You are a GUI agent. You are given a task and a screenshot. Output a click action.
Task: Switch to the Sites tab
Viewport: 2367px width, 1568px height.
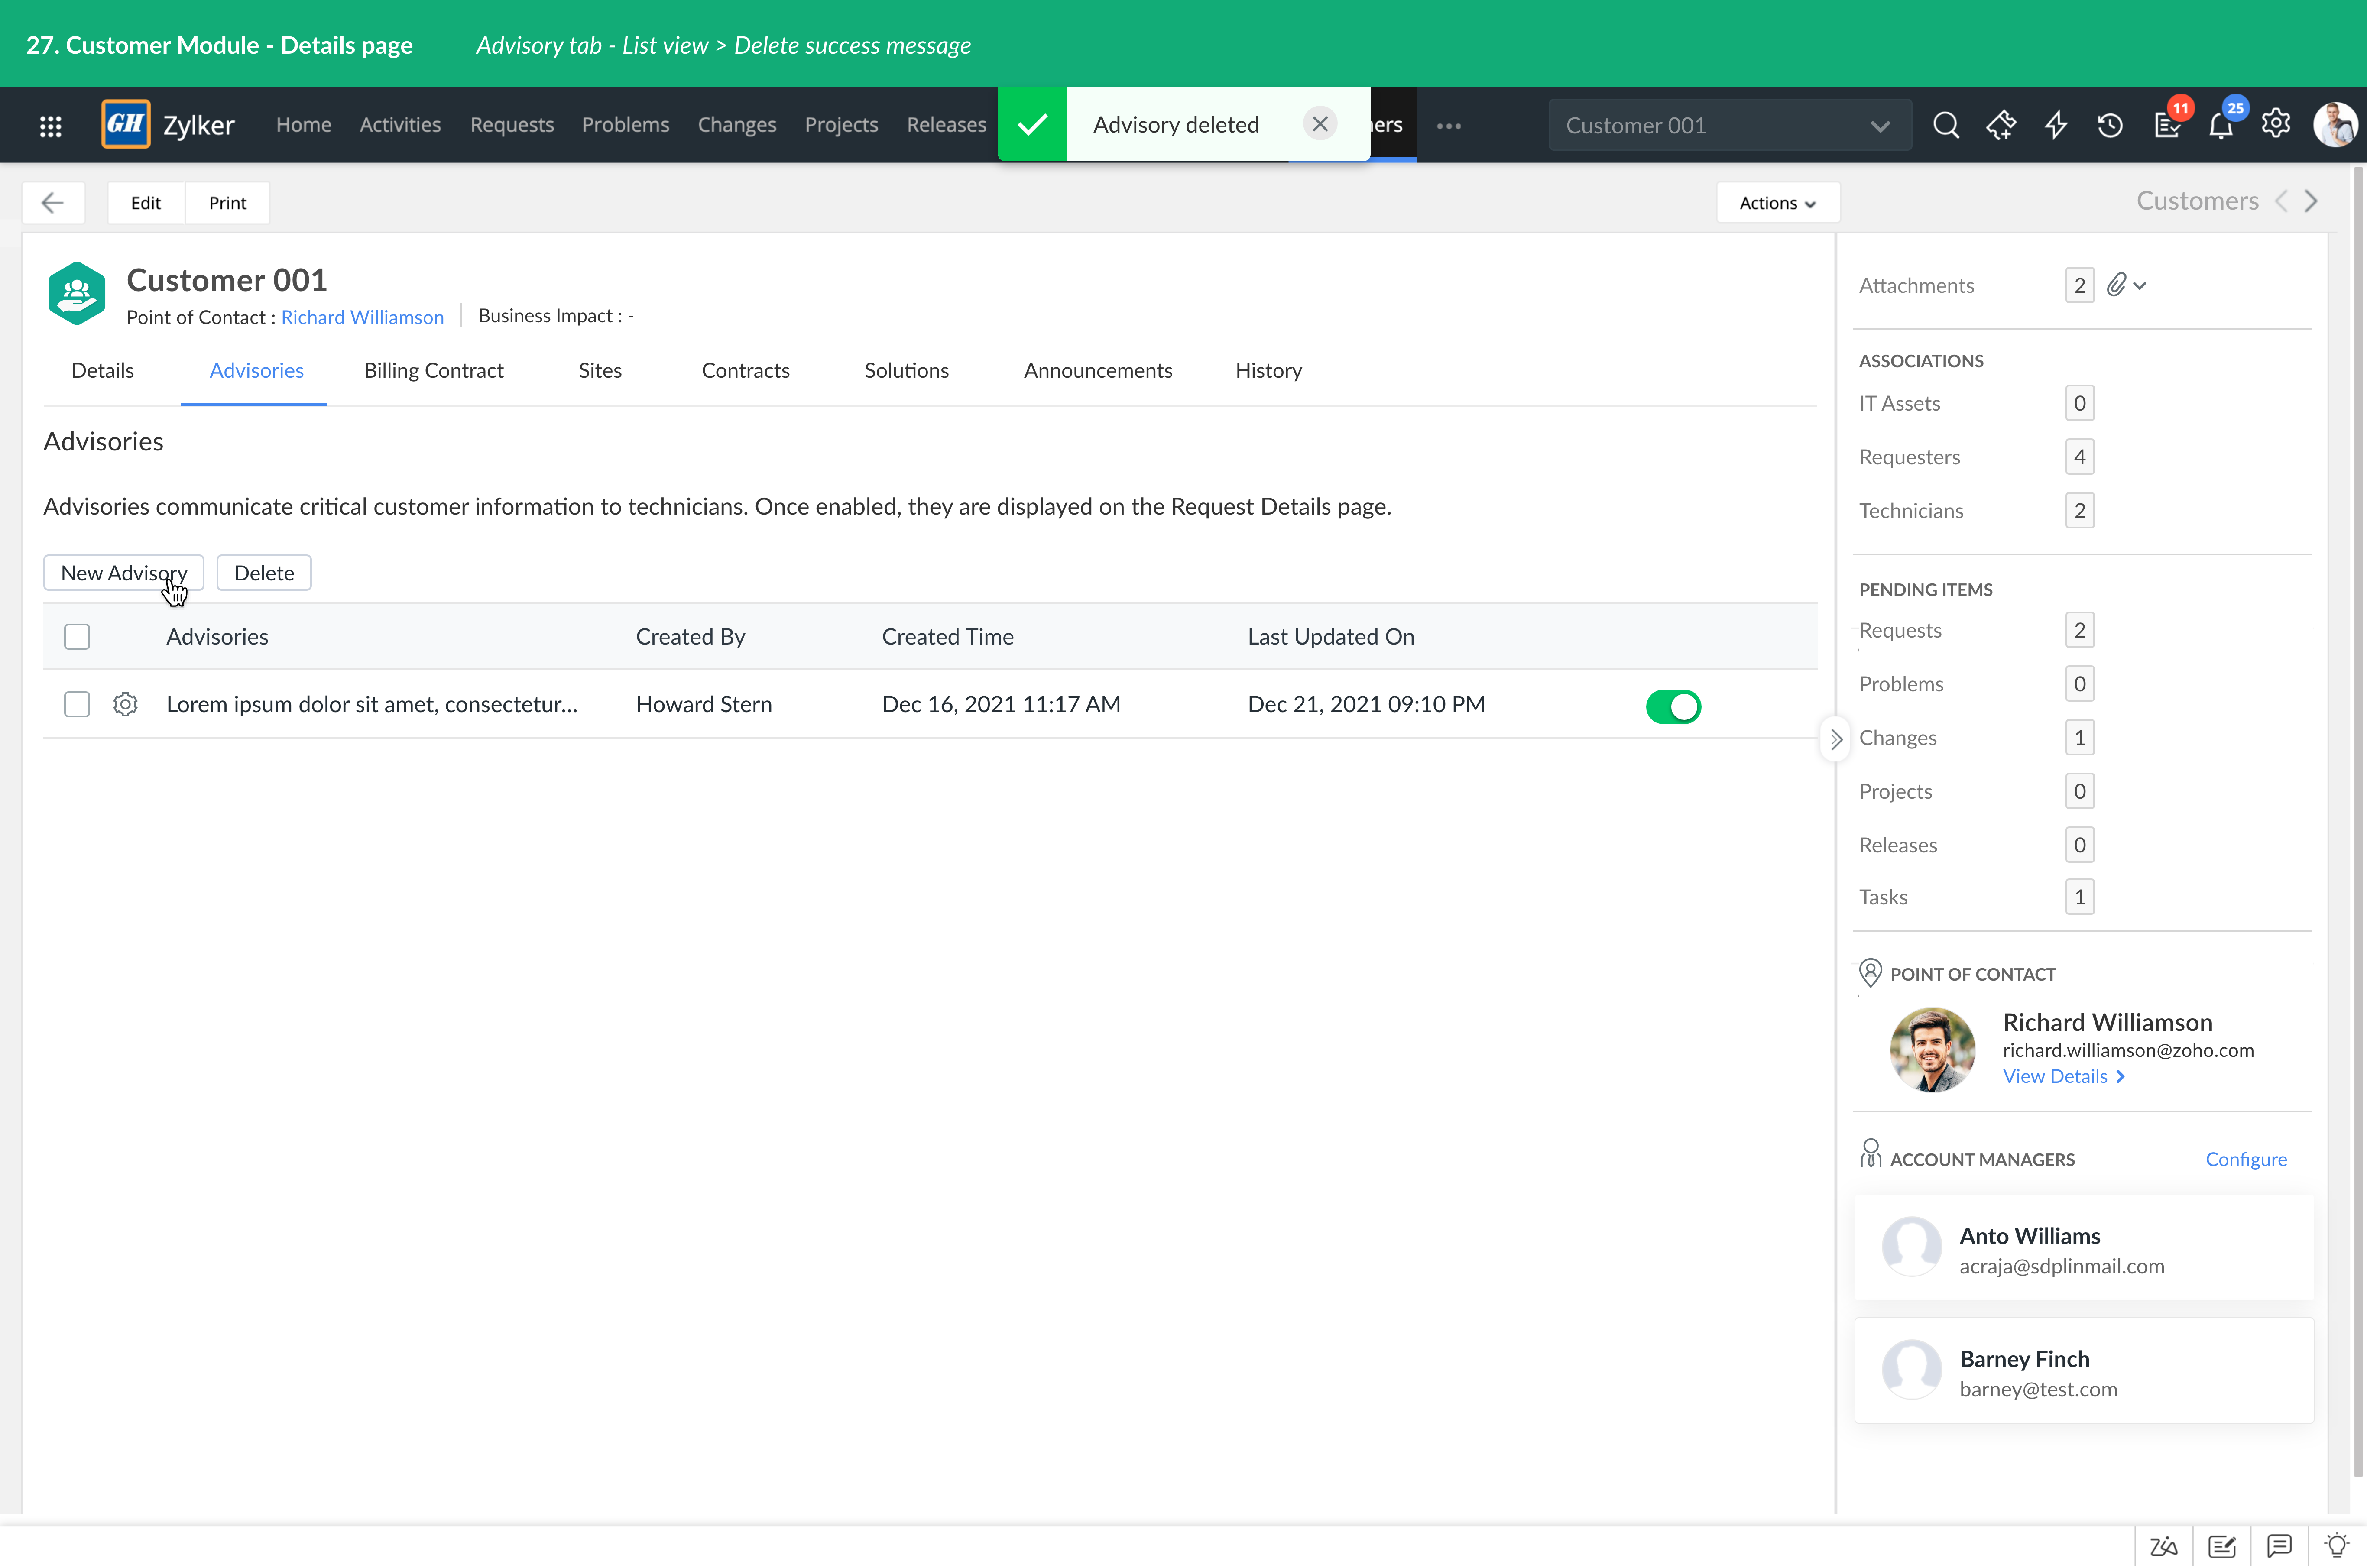600,371
